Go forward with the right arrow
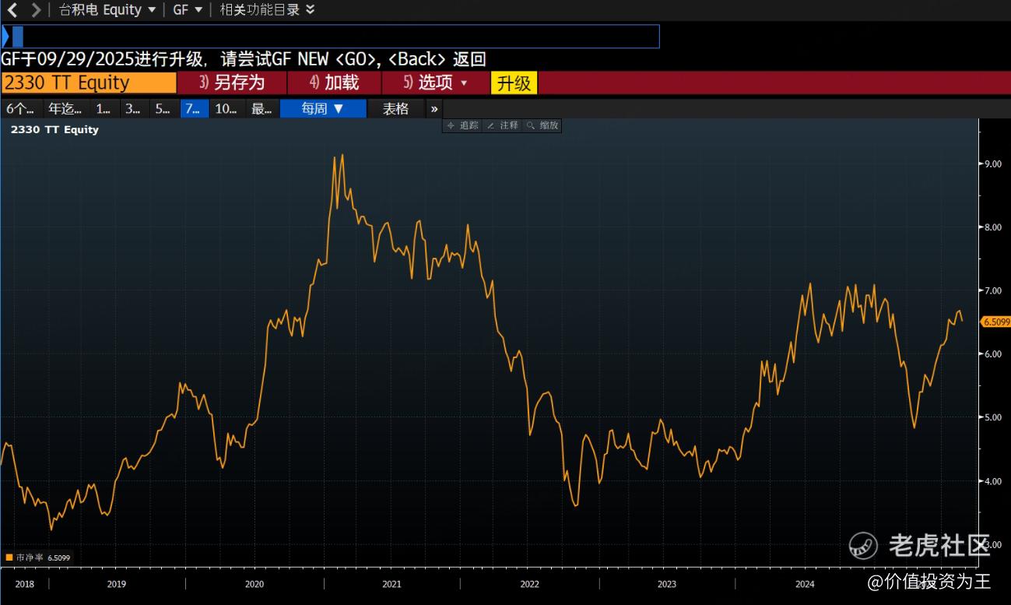This screenshot has width=1011, height=605. point(36,10)
